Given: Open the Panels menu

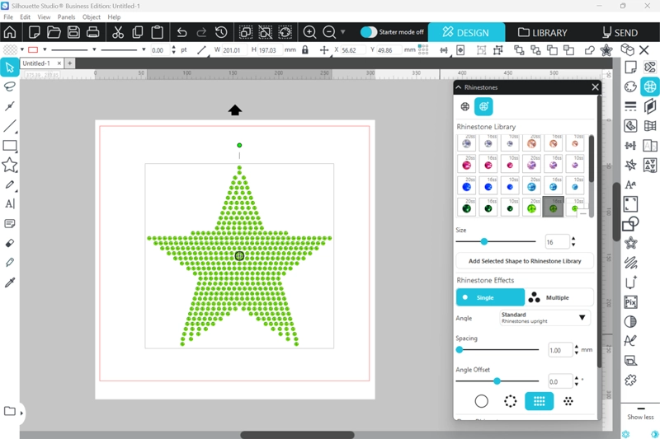Looking at the screenshot, I should [x=66, y=16].
